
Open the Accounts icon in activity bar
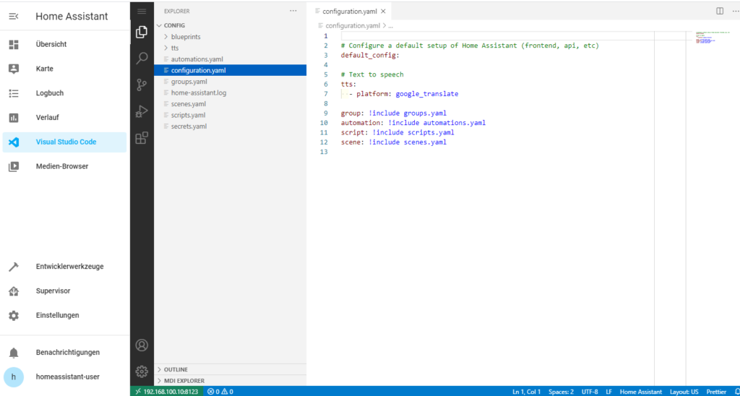pyautogui.click(x=142, y=345)
